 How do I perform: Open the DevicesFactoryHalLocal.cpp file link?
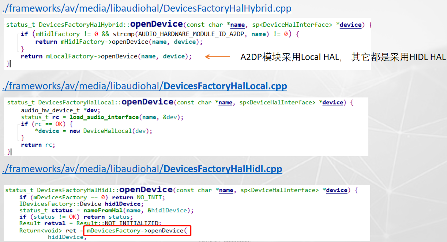(x=144, y=86)
